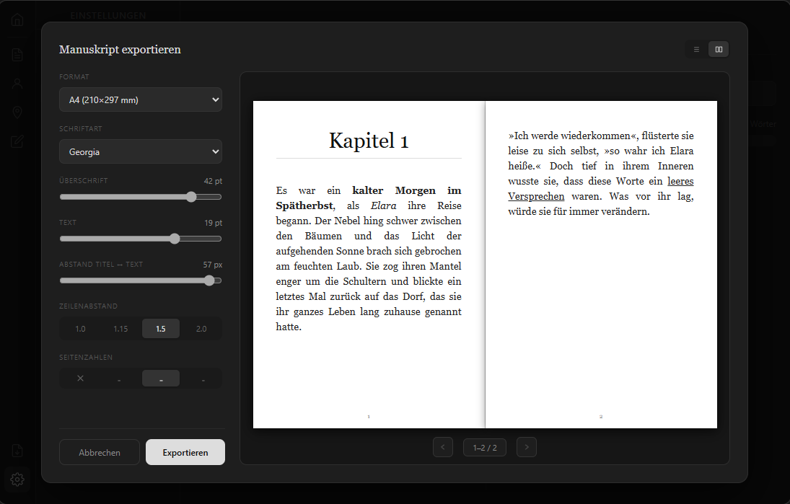The image size is (790, 504).
Task: Click the Exportieren button
Action: click(185, 452)
